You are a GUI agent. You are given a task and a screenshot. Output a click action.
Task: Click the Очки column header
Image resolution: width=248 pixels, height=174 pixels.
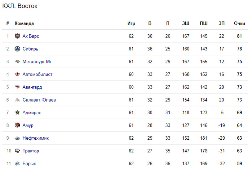click(239, 24)
